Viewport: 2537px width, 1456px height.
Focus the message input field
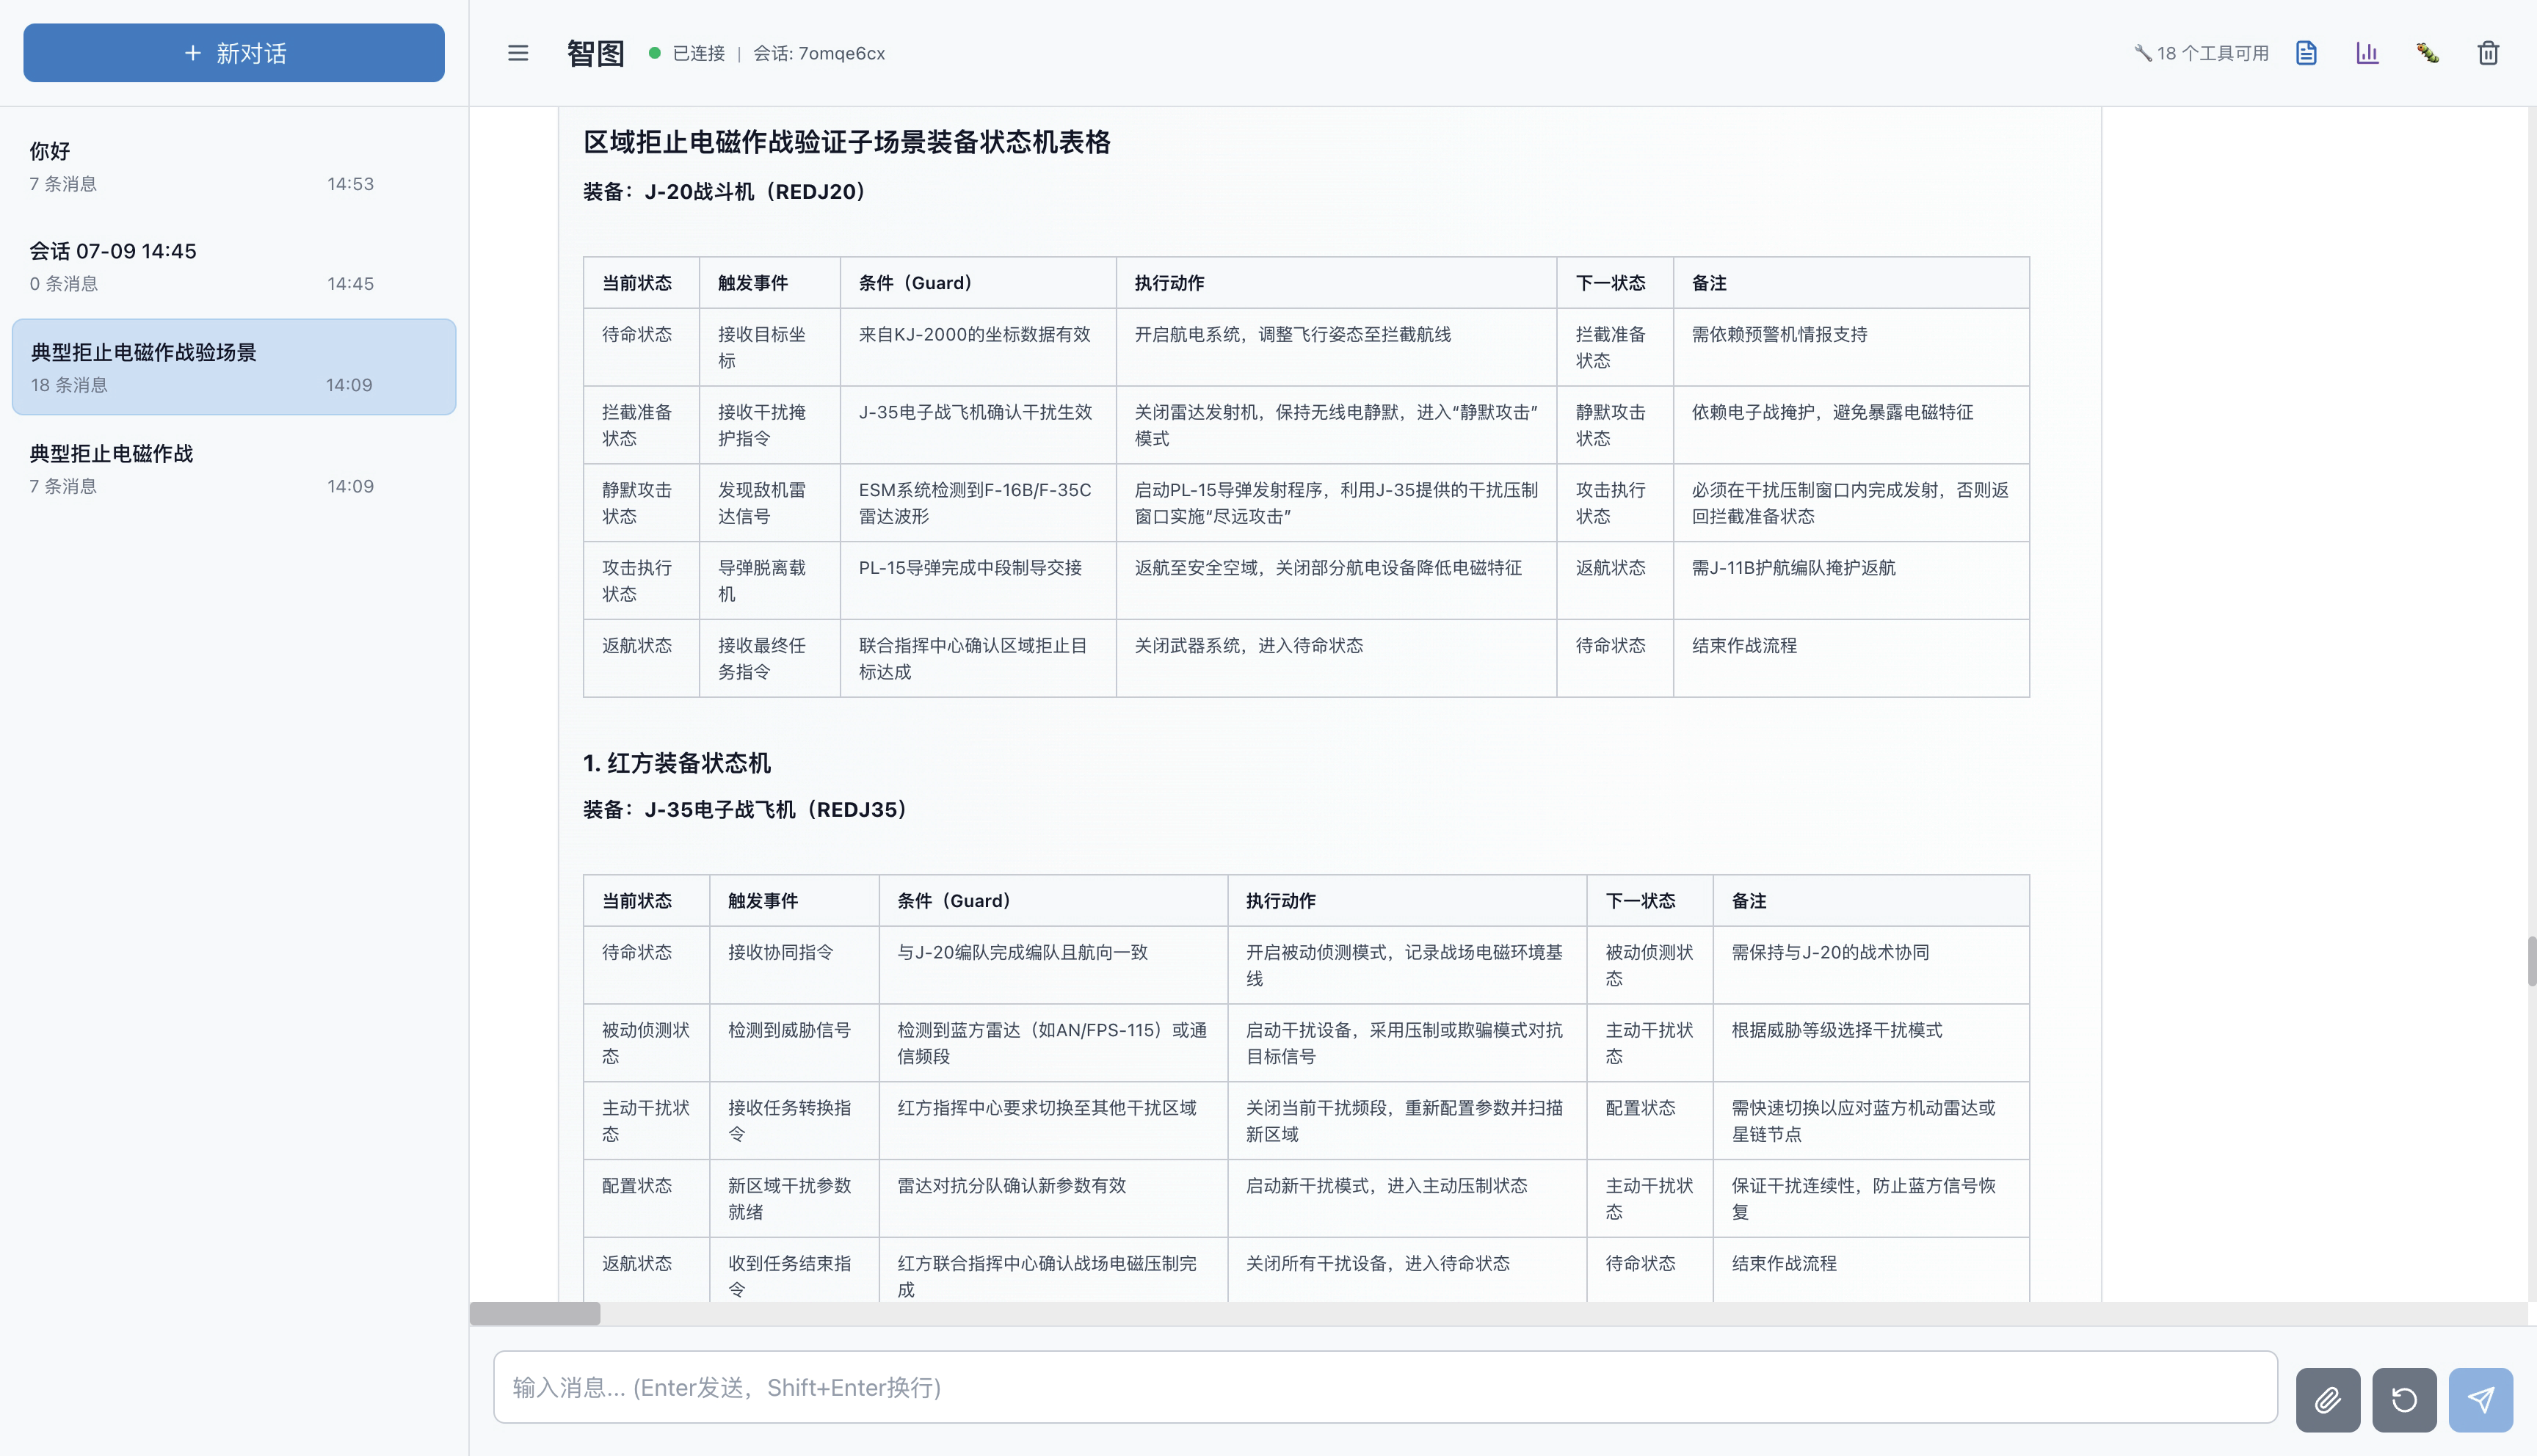pyautogui.click(x=1385, y=1387)
